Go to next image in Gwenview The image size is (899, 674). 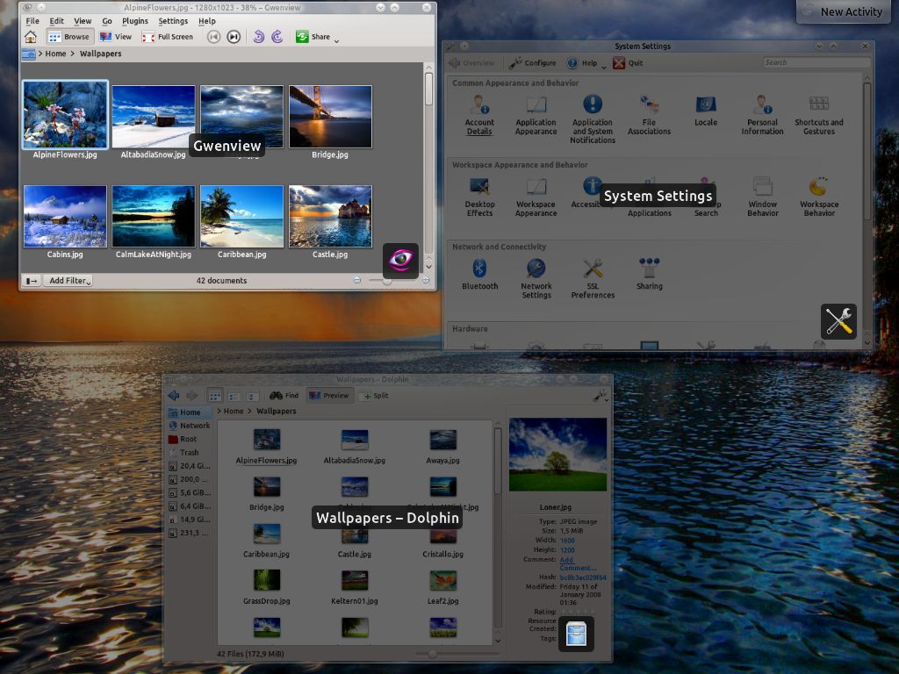[234, 37]
